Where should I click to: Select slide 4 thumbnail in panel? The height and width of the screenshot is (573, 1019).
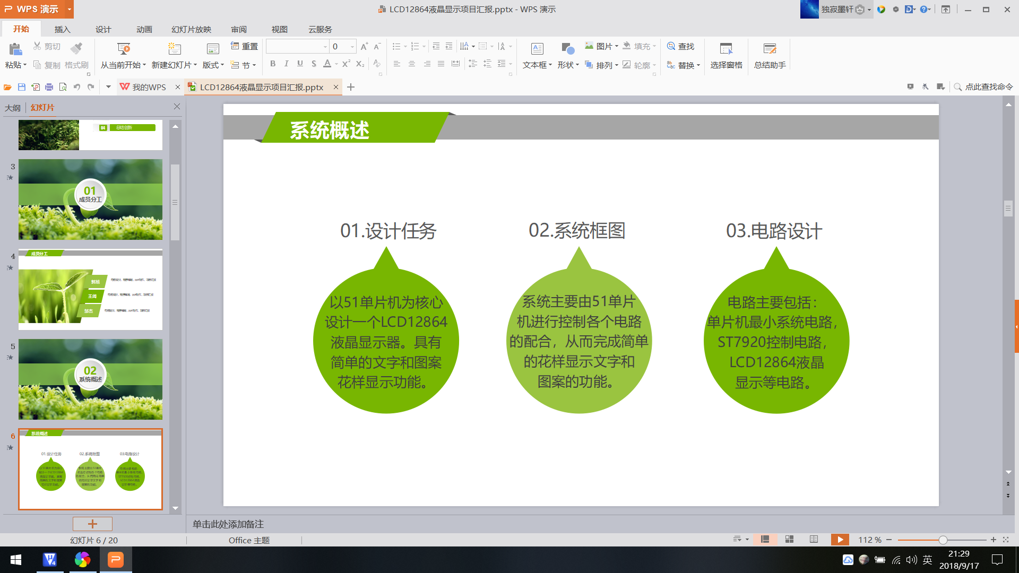pos(90,290)
